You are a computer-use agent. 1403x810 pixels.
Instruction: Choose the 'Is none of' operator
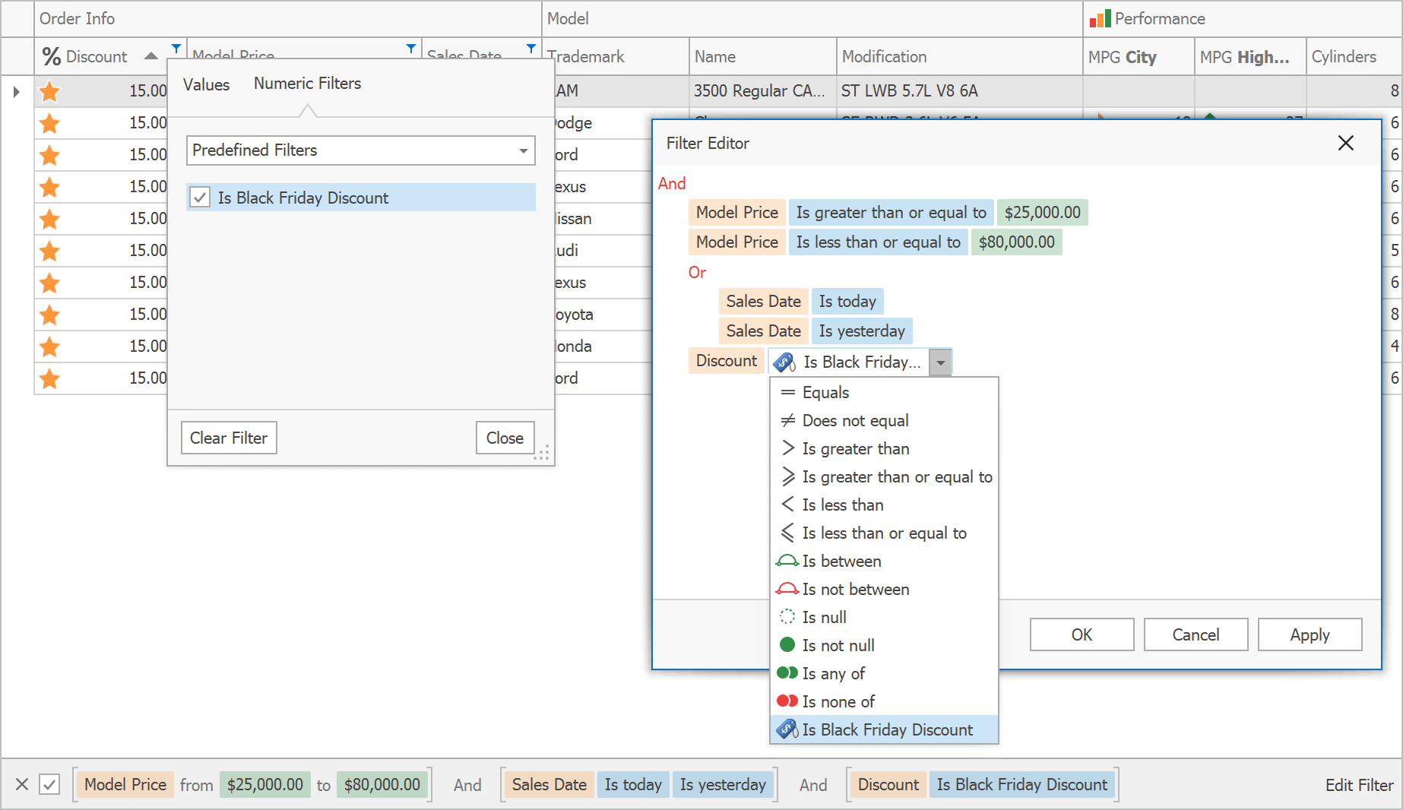pyautogui.click(x=838, y=701)
